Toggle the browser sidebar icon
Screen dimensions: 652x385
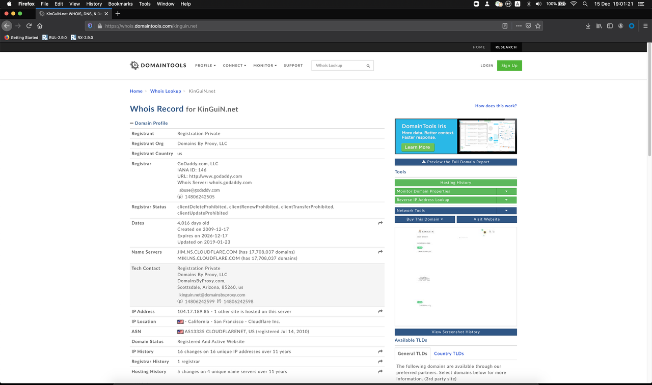(x=610, y=26)
